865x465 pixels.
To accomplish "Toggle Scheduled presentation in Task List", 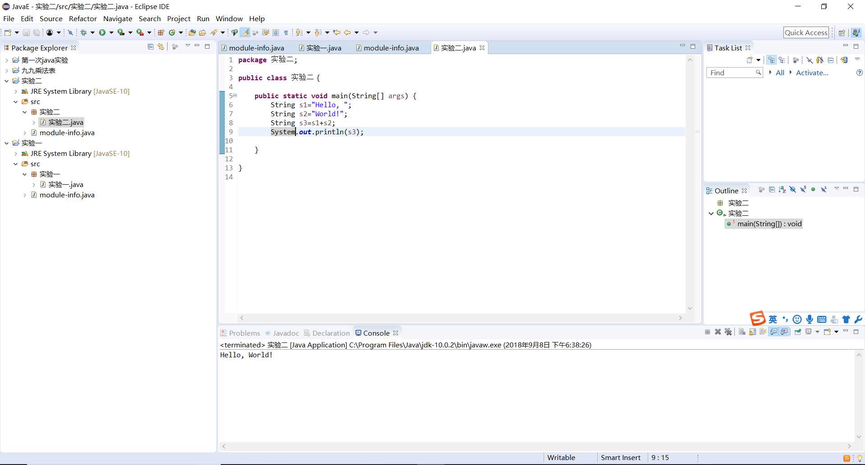I will coord(782,60).
